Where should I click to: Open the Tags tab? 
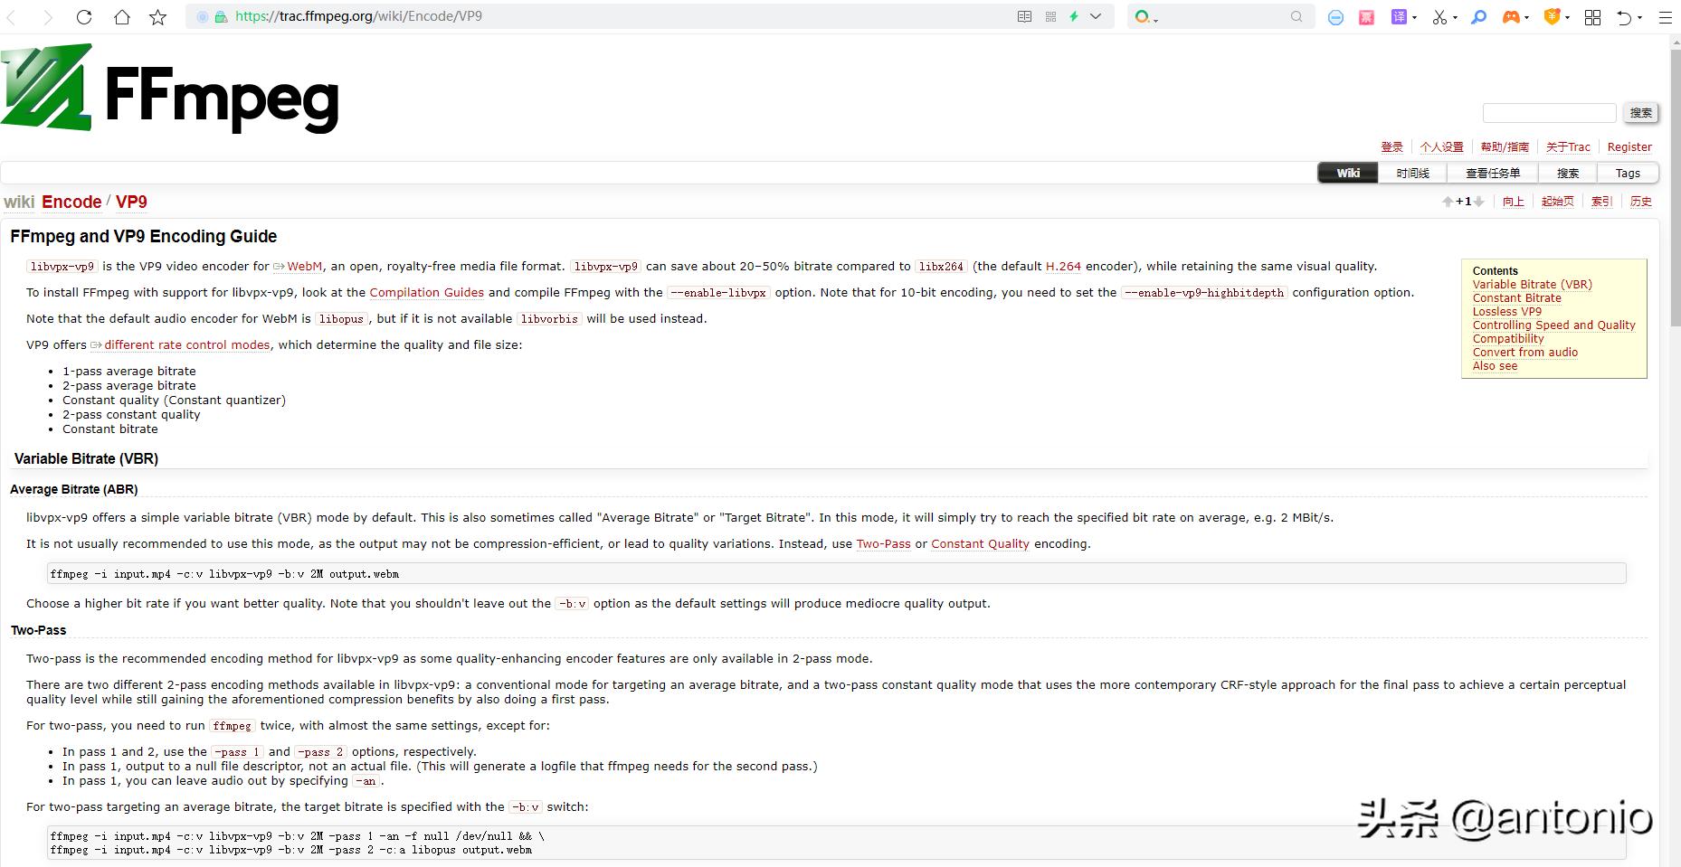click(1628, 173)
